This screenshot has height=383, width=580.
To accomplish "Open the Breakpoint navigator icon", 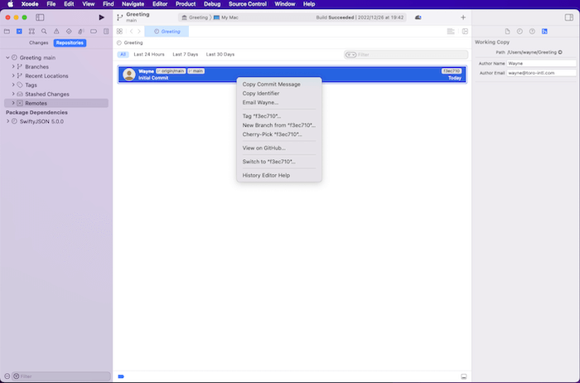I will coord(94,32).
